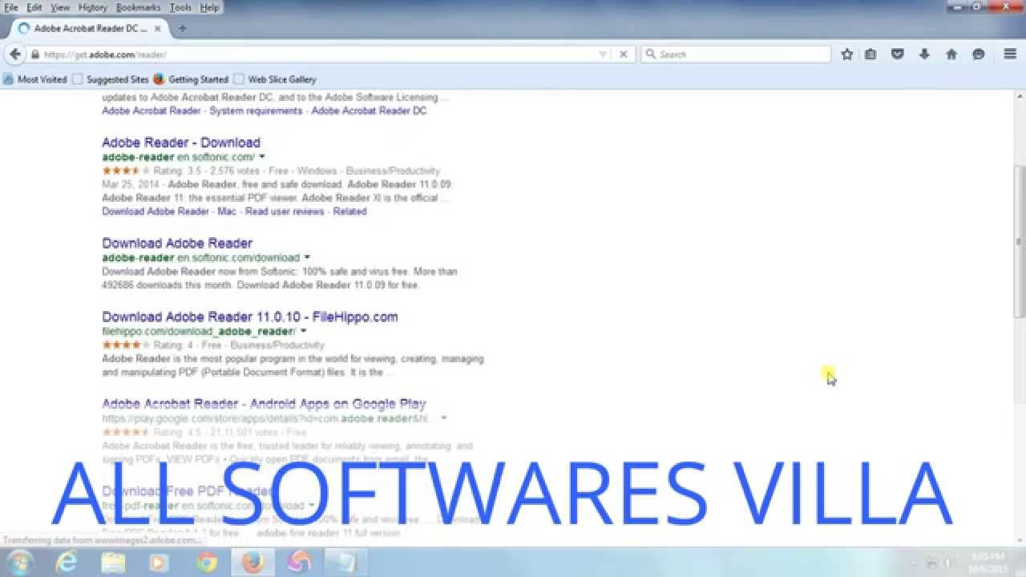Go back with the Firefox back arrow
This screenshot has width=1026, height=577.
(x=14, y=54)
